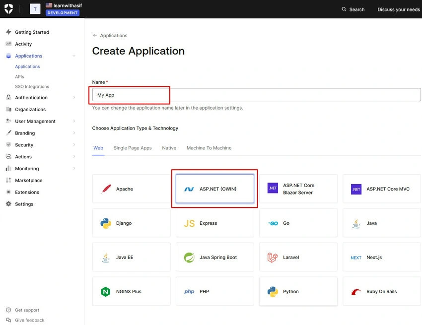
Task: Choose the Java EE technology card
Action: tap(132, 257)
